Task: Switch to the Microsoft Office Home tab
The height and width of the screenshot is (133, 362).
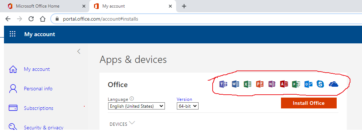Action: click(44, 6)
